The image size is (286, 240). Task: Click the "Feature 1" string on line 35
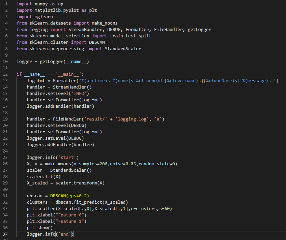coord(69,221)
